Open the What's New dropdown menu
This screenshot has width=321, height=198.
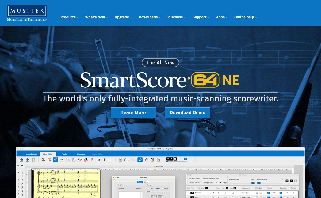point(97,17)
